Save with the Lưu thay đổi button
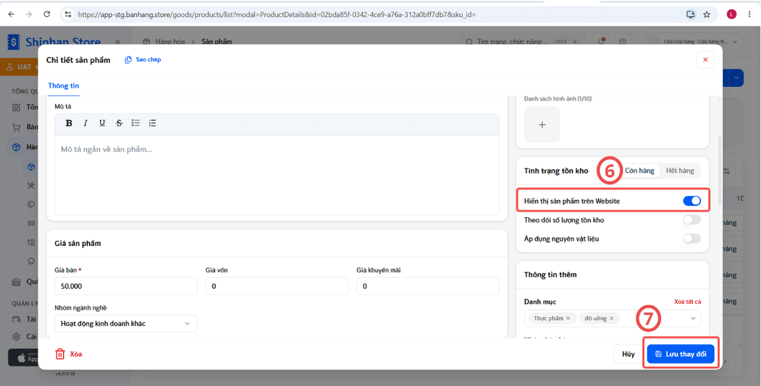The width and height of the screenshot is (761, 386). (x=681, y=354)
